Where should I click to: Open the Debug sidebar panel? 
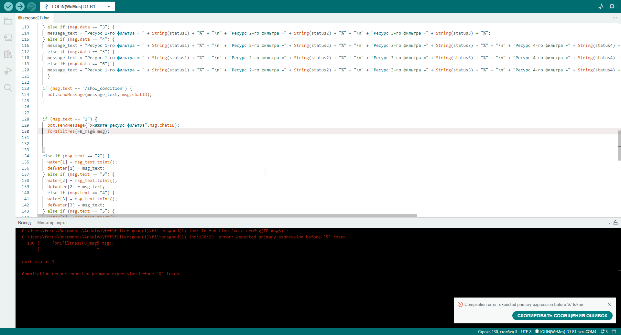[x=8, y=71]
